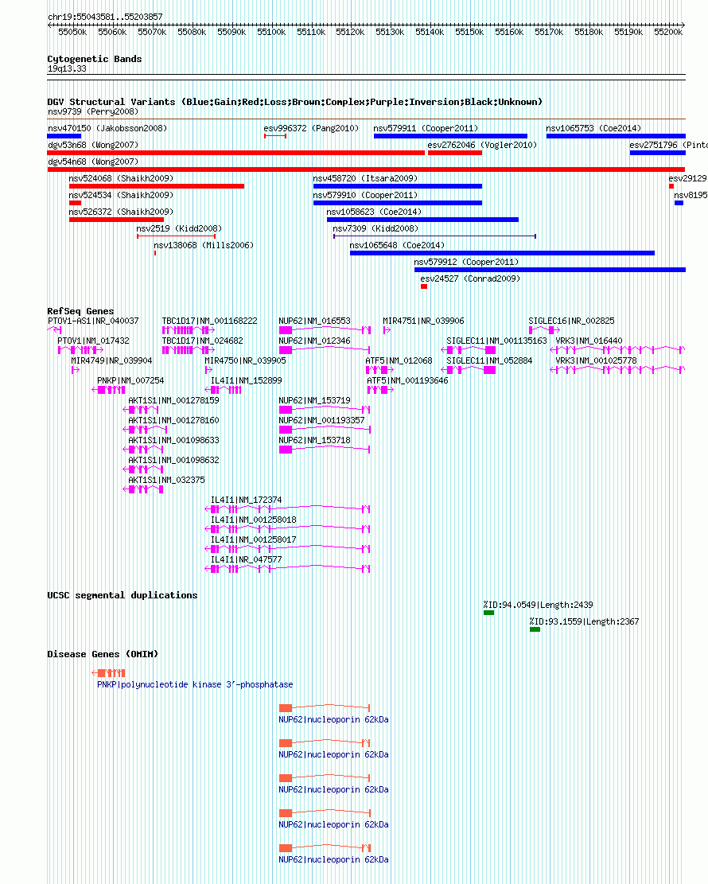
Task: Open the NUP62|NM_016553 transcript label
Action: (x=314, y=321)
